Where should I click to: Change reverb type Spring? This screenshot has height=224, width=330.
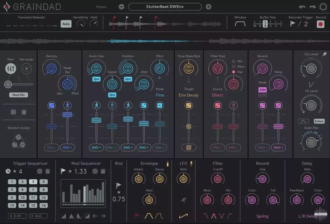point(262,216)
